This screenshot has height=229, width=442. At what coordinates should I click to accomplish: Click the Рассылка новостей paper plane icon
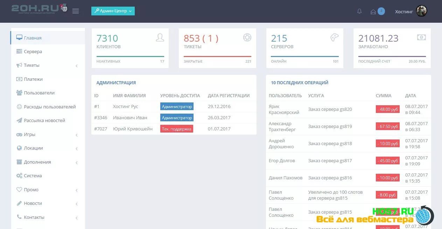[x=19, y=120]
